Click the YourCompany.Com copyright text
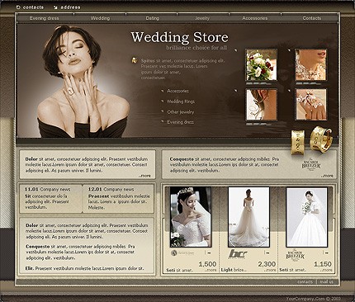The width and height of the screenshot is (355, 302). pyautogui.click(x=314, y=299)
